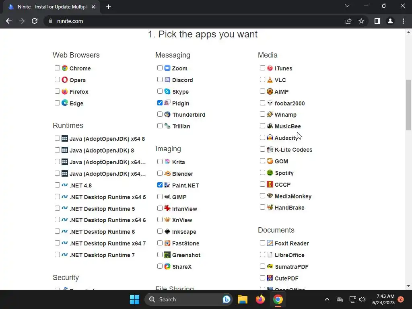Tick the Trillian checkbox
This screenshot has height=309, width=412.
pyautogui.click(x=160, y=126)
